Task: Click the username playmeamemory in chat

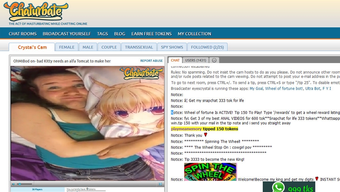Action: point(186,129)
